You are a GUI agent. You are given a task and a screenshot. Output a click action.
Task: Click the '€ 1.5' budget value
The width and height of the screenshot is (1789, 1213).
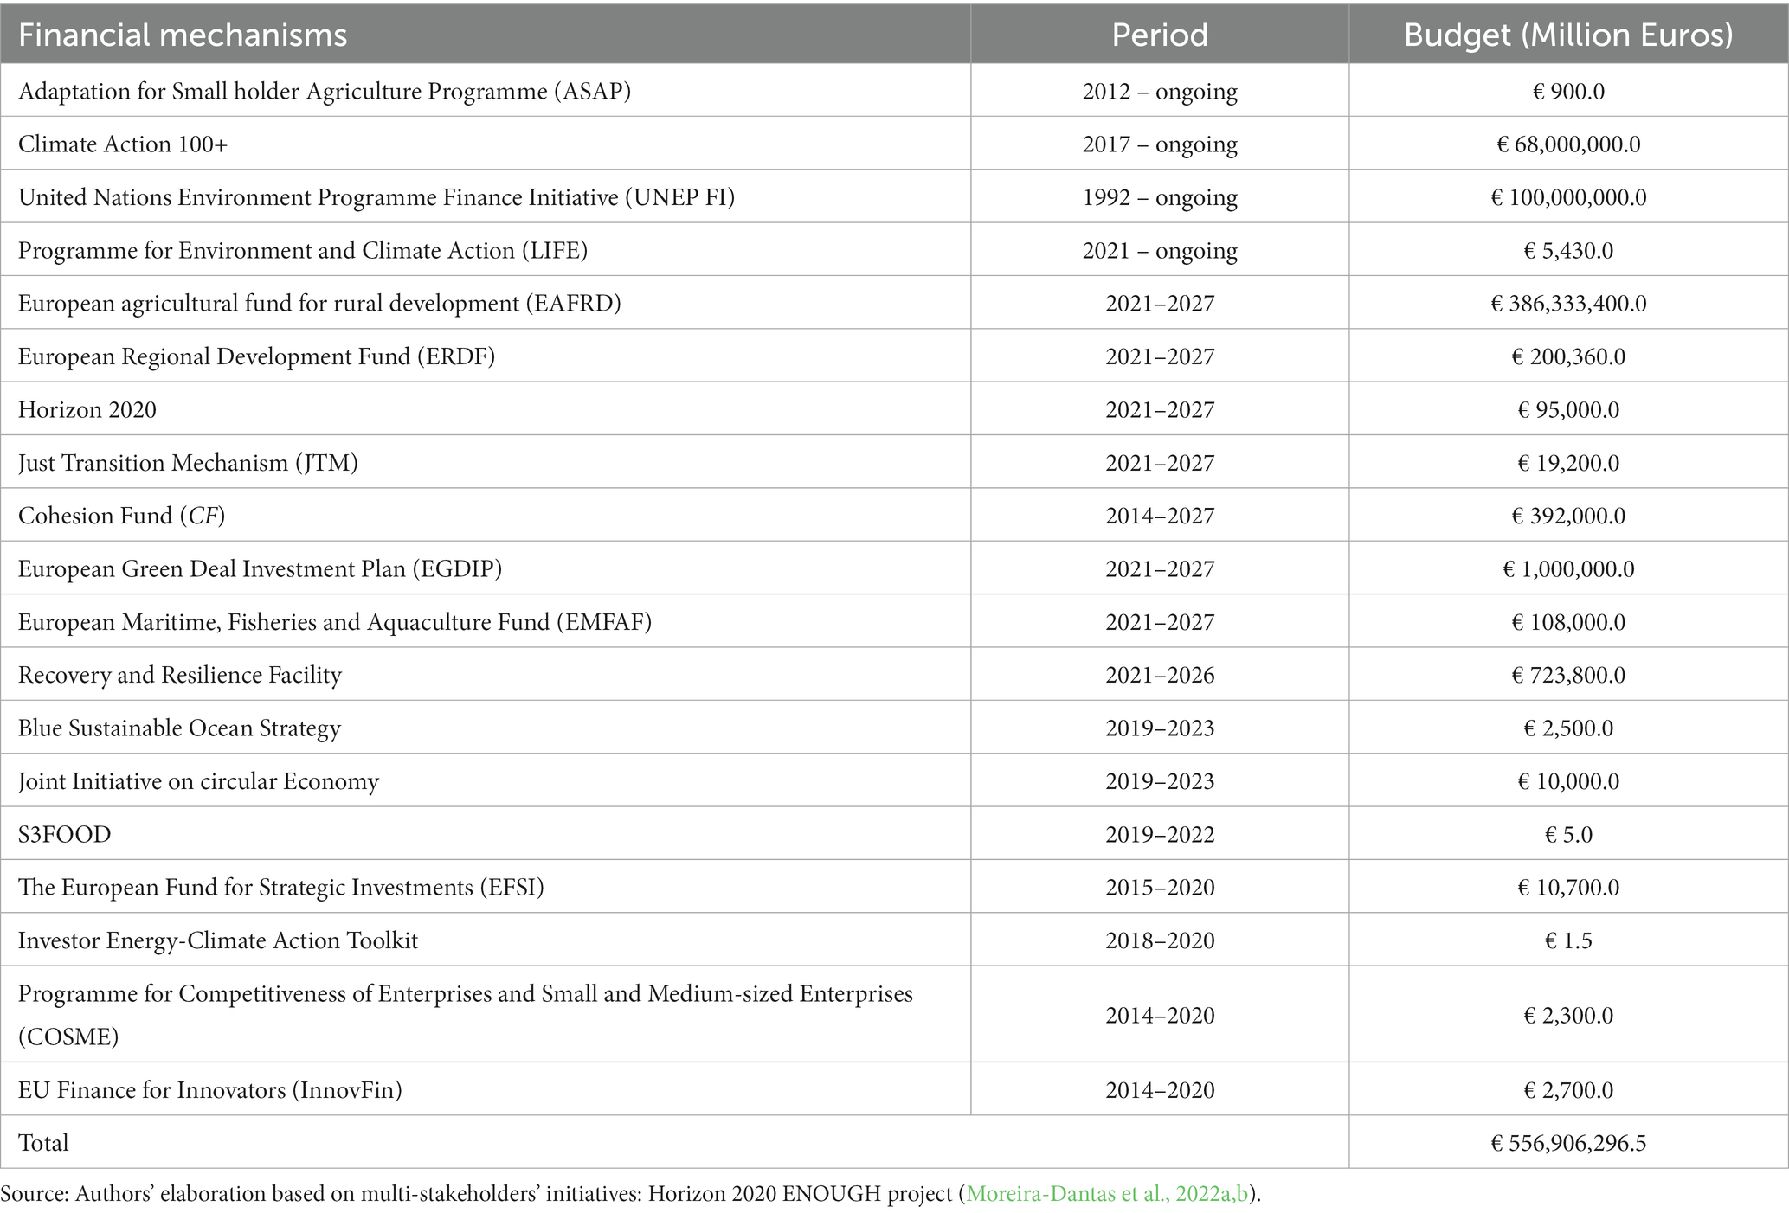point(1568,940)
